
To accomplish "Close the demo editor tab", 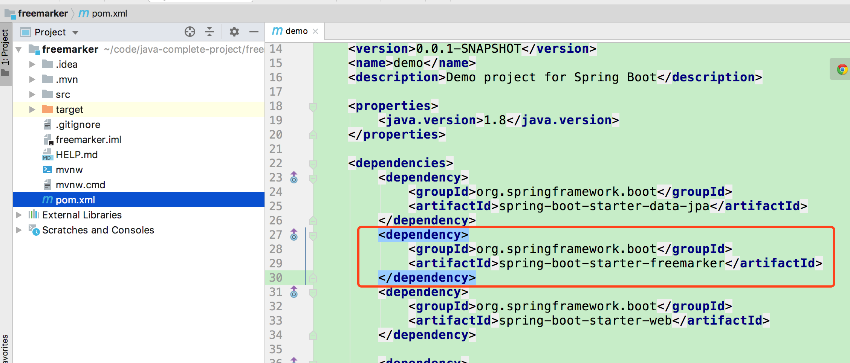I will pyautogui.click(x=316, y=31).
